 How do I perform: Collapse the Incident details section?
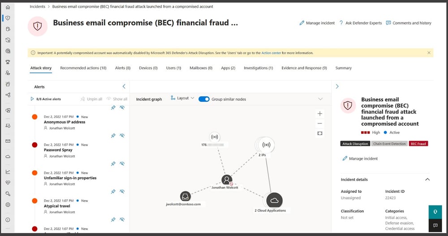pyautogui.click(x=427, y=180)
